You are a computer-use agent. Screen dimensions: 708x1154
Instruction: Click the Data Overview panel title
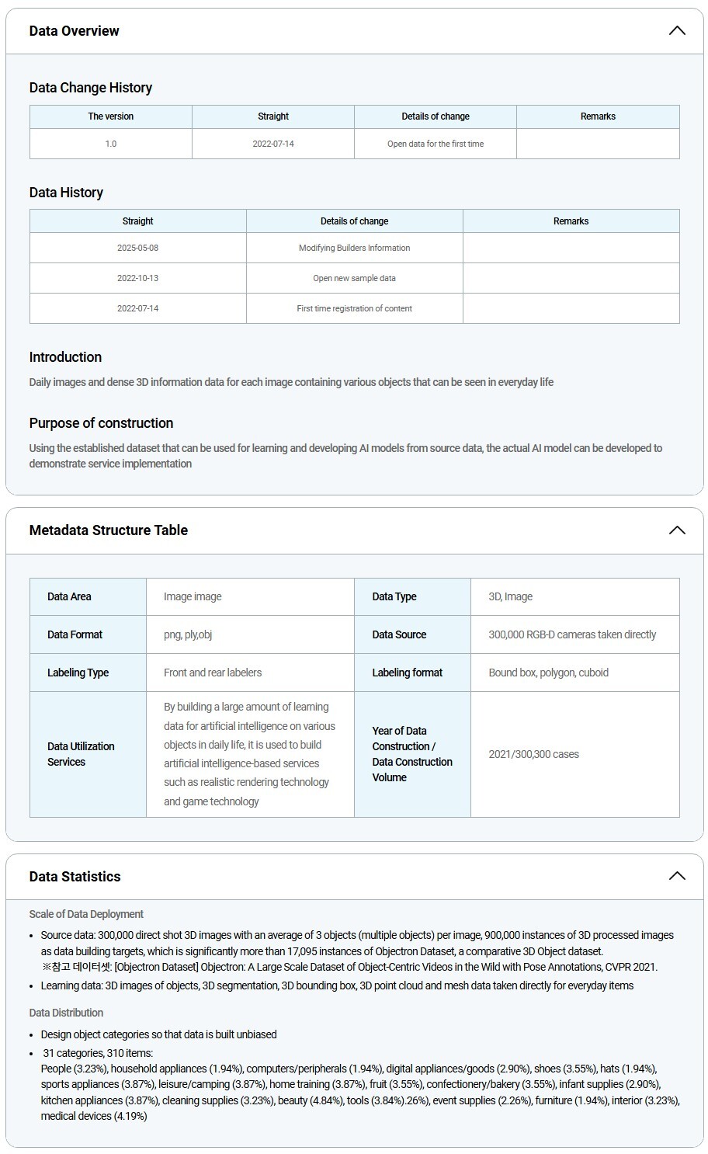(x=75, y=31)
